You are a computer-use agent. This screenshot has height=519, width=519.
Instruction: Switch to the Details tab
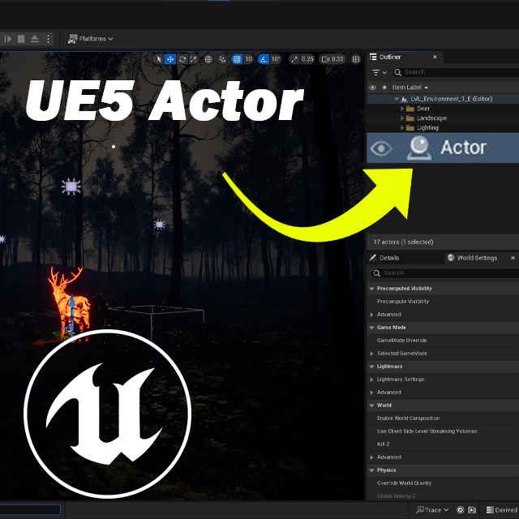coord(385,258)
